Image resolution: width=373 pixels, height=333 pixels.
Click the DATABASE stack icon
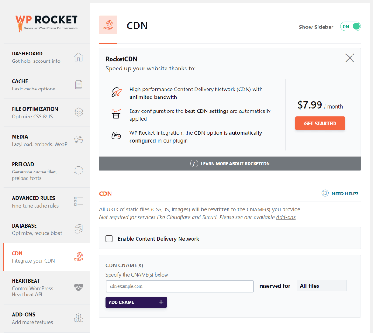[79, 229]
